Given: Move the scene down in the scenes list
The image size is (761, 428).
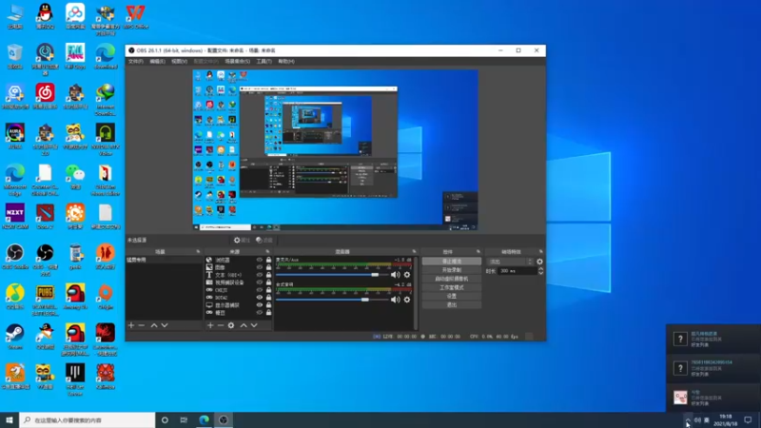Looking at the screenshot, I should (x=165, y=325).
